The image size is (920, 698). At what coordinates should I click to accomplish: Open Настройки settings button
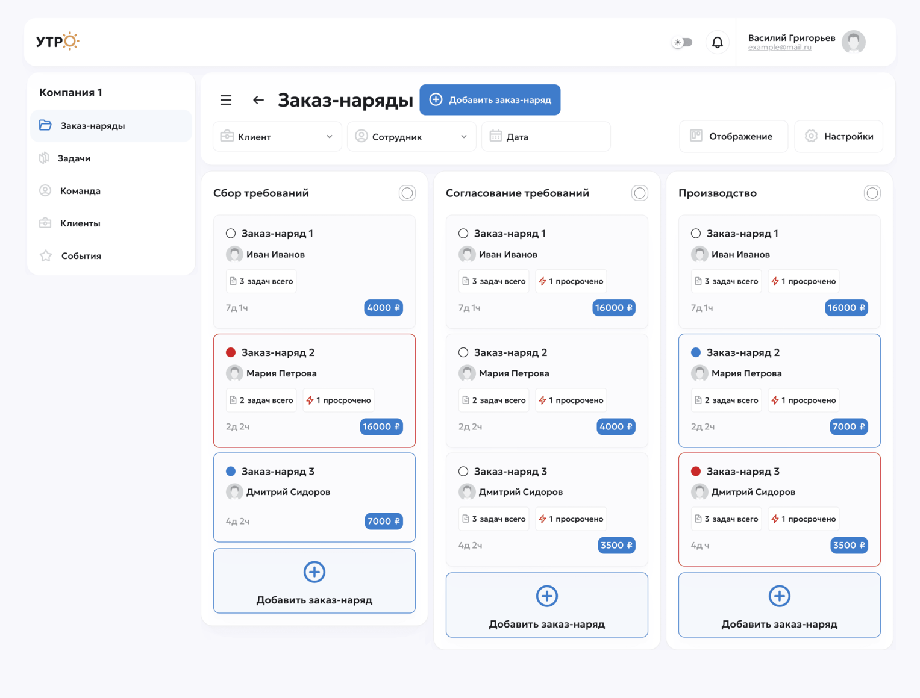[x=839, y=136]
